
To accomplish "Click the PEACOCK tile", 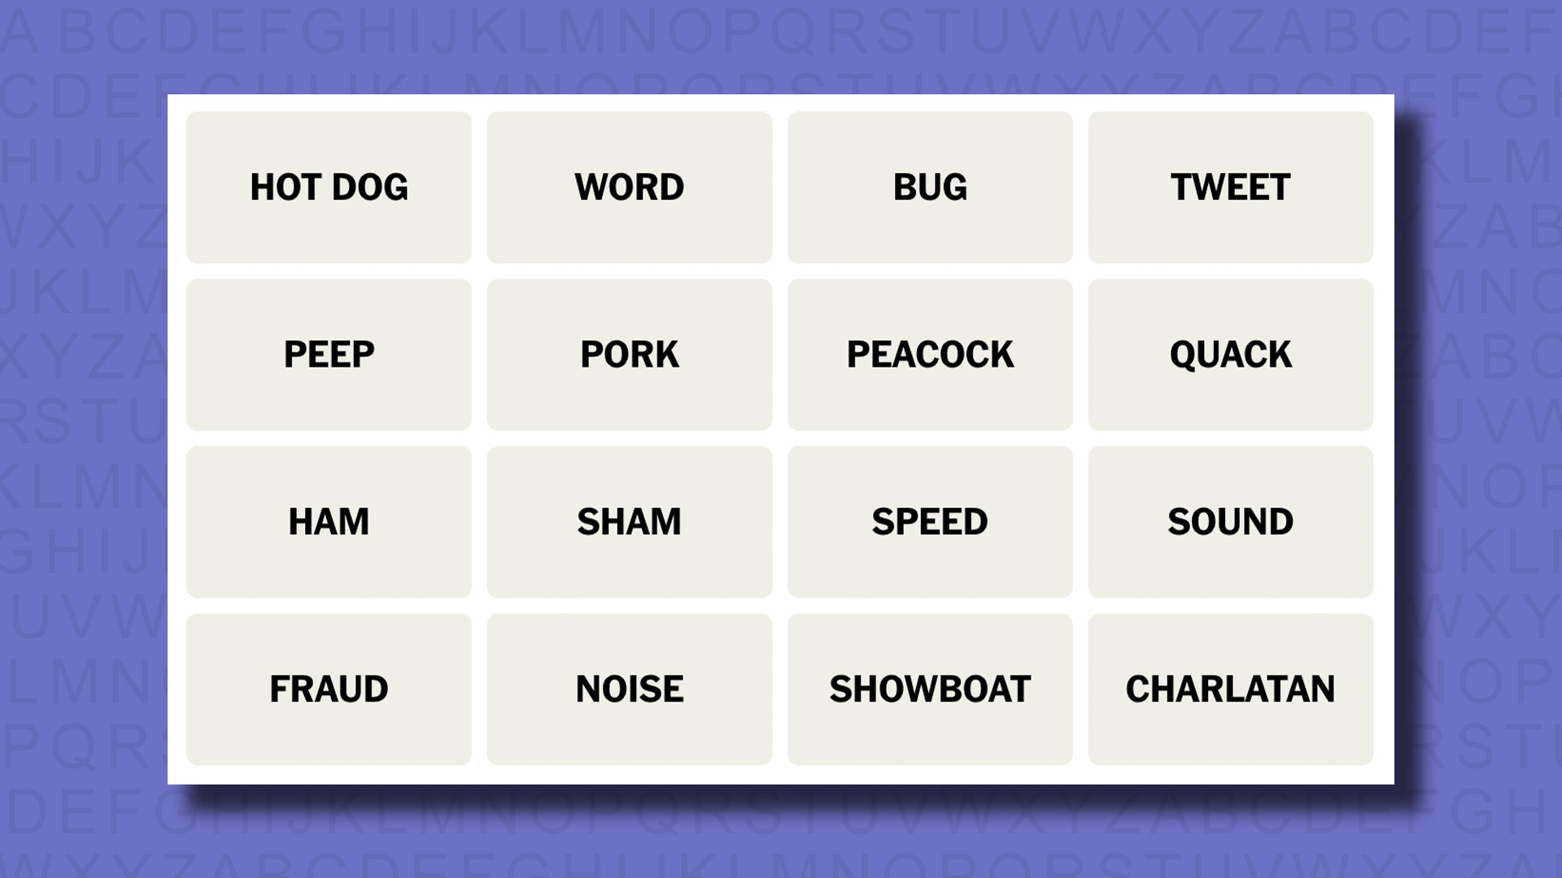I will [x=930, y=354].
